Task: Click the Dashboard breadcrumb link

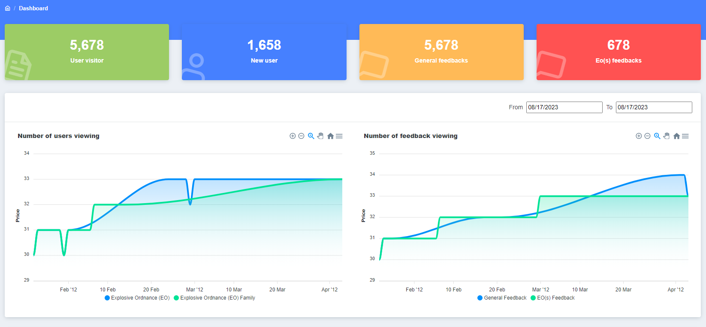Action: click(33, 8)
